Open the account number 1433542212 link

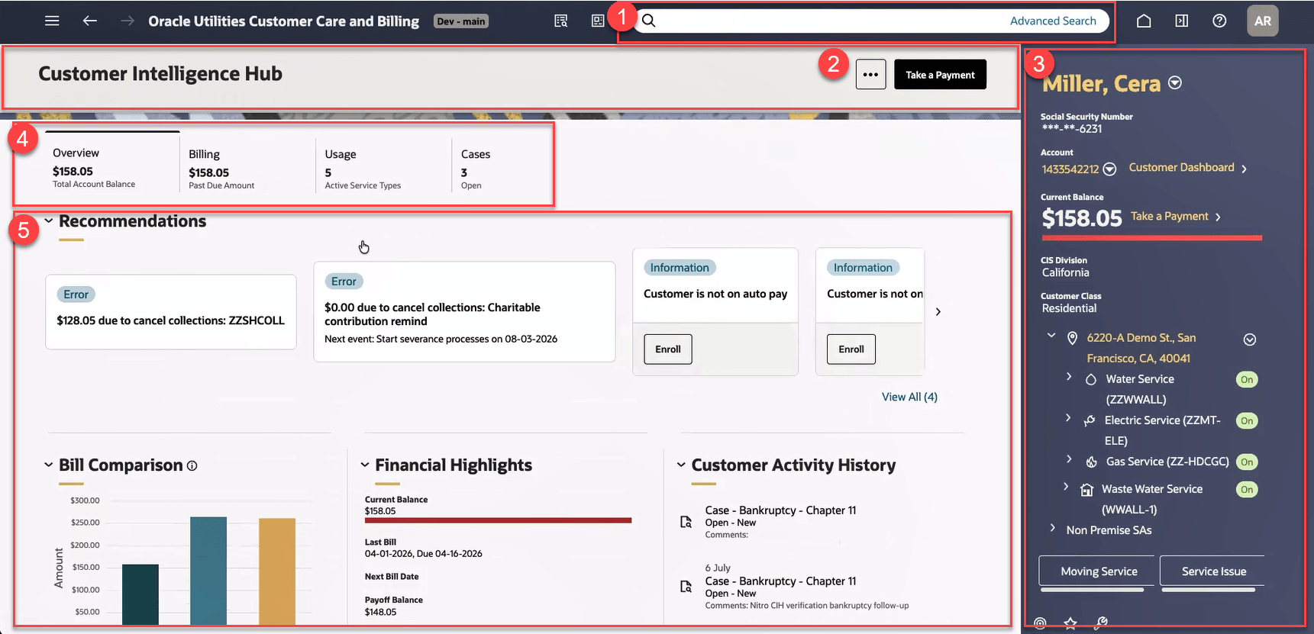pyautogui.click(x=1070, y=169)
